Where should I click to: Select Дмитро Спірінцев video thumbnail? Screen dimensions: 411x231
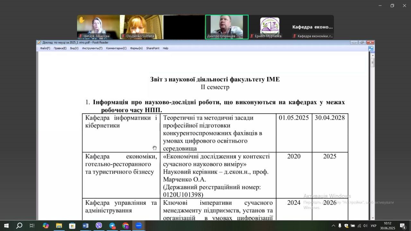227,27
